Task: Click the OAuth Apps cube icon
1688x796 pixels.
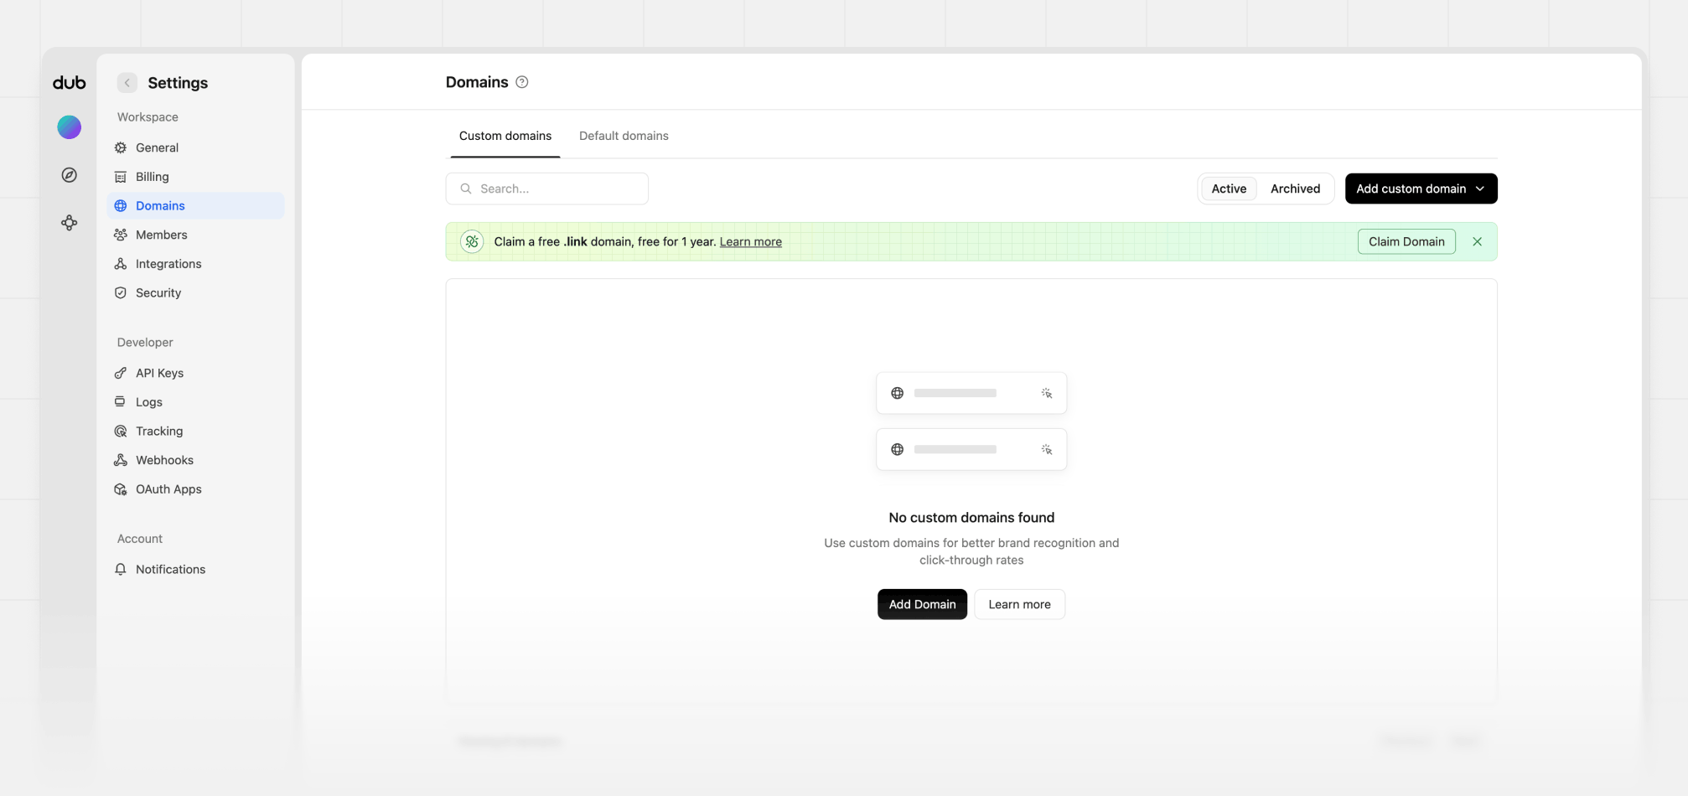Action: [121, 489]
